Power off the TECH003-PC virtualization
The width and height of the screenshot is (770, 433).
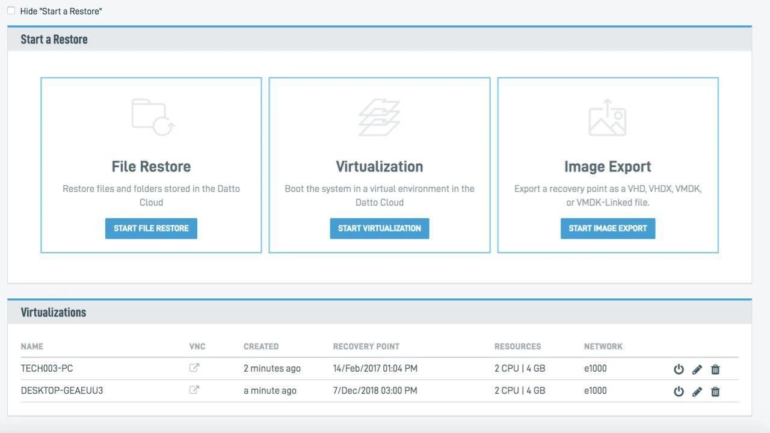point(679,369)
